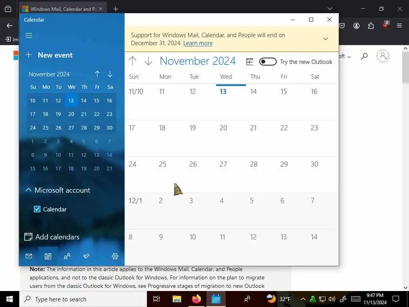Click the search magnifier on Microsoft page
This screenshot has height=307, width=409.
[364, 56]
